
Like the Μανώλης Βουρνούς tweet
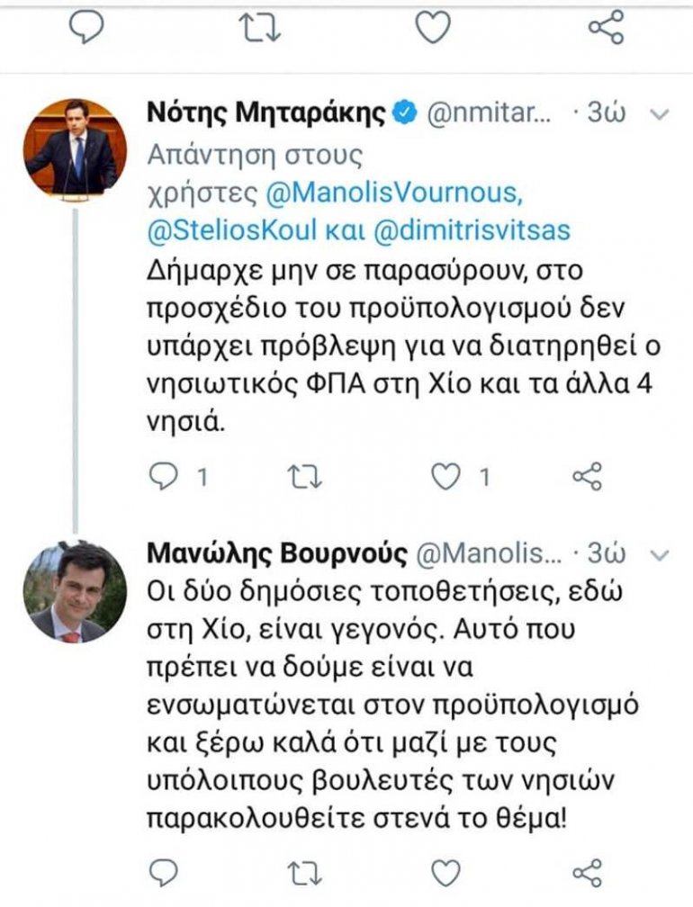446,873
